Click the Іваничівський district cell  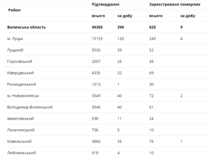20,118
